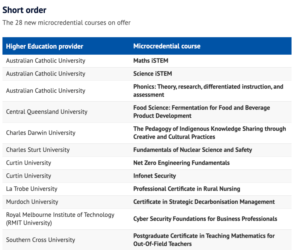Click the 'Science iSTEM' course cell

coord(153,74)
